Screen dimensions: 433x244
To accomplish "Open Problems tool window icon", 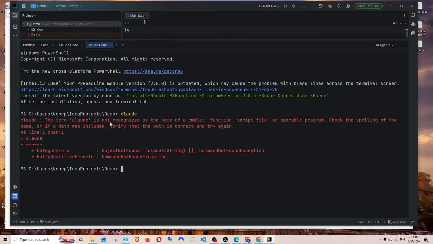I will [x=15, y=205].
